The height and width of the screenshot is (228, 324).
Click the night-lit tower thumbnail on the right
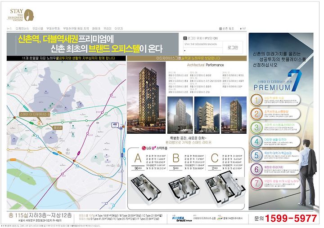click(234, 115)
